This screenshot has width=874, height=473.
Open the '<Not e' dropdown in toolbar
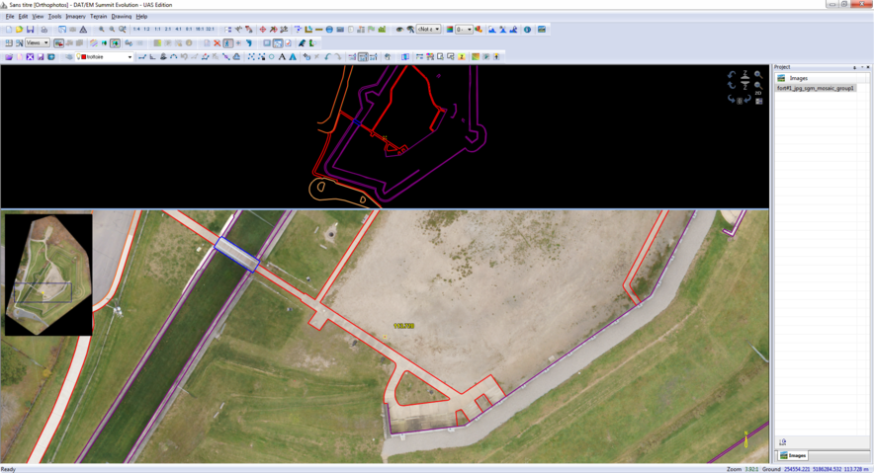tap(429, 30)
